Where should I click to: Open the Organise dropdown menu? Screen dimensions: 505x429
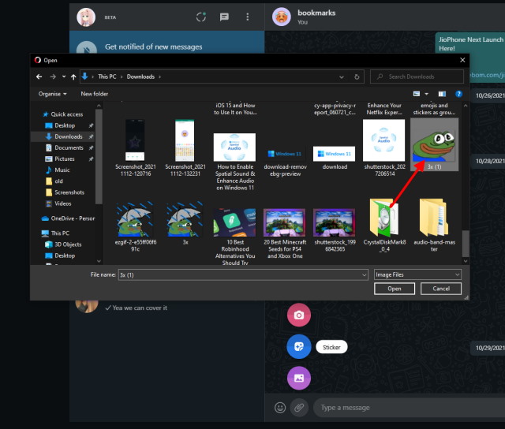tap(52, 94)
